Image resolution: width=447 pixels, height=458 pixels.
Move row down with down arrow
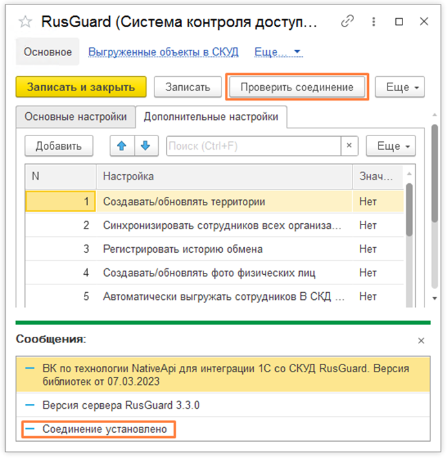[x=145, y=146]
